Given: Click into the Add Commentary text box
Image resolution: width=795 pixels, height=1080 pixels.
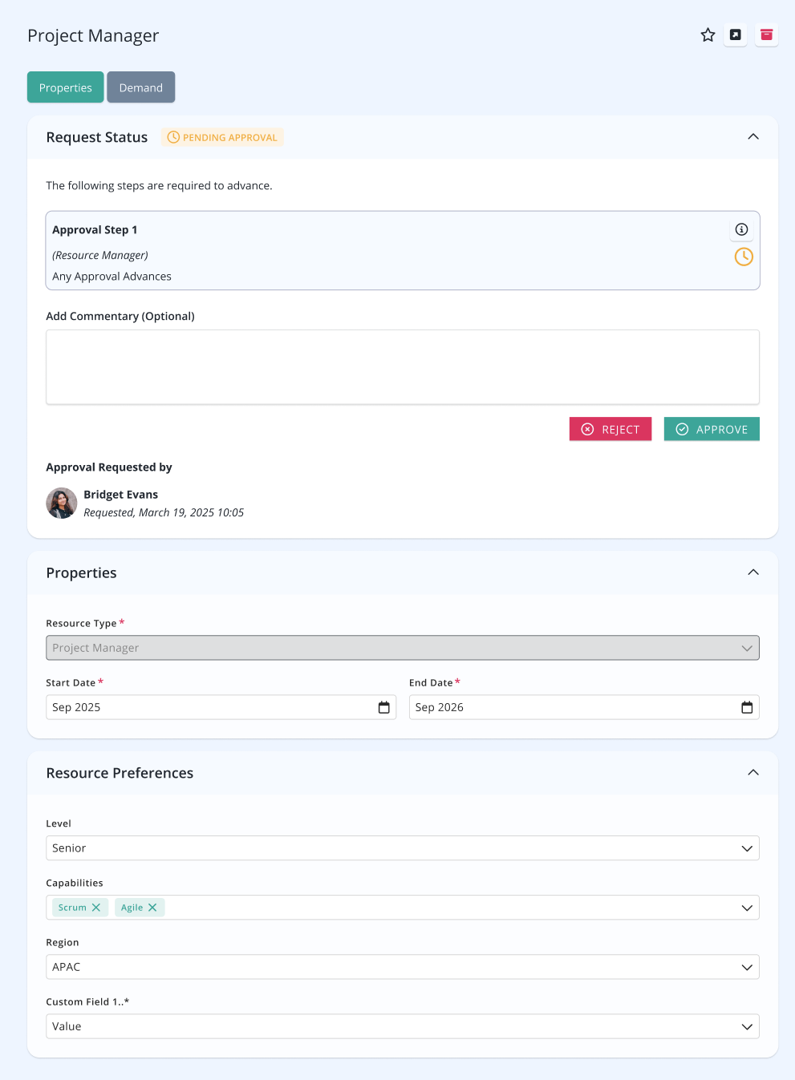Looking at the screenshot, I should coord(403,367).
